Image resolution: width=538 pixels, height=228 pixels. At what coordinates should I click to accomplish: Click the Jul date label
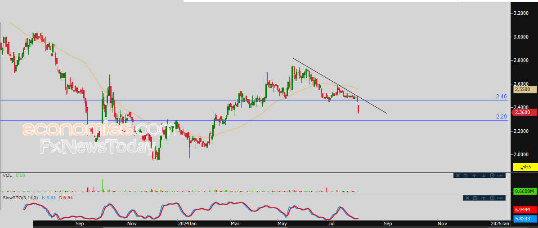point(332,224)
